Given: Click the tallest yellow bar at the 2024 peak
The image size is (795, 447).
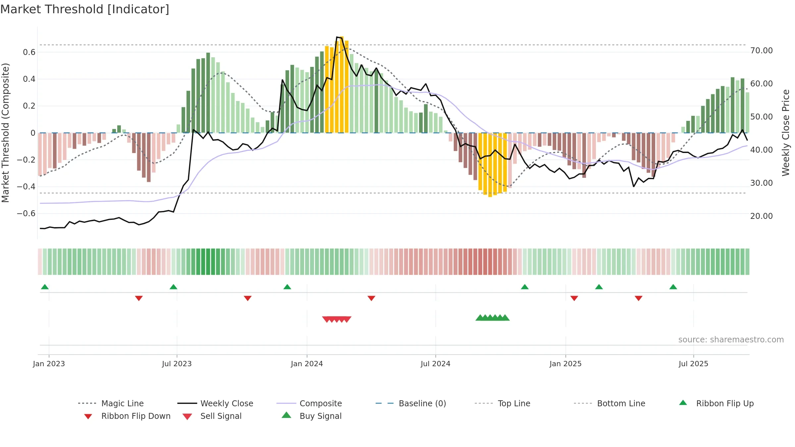Looking at the screenshot, I should 342,84.
